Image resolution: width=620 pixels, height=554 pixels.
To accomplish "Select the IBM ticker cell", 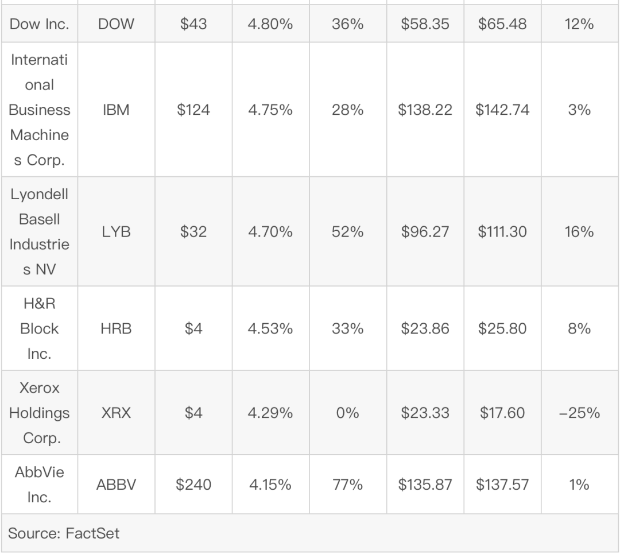I will (x=117, y=110).
